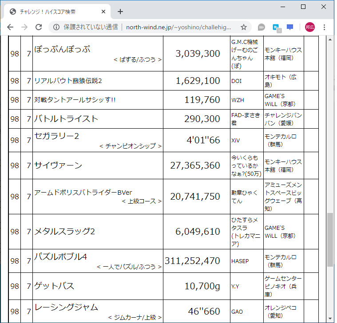
Task: Open the gray camera extension icon
Action: 262,27
